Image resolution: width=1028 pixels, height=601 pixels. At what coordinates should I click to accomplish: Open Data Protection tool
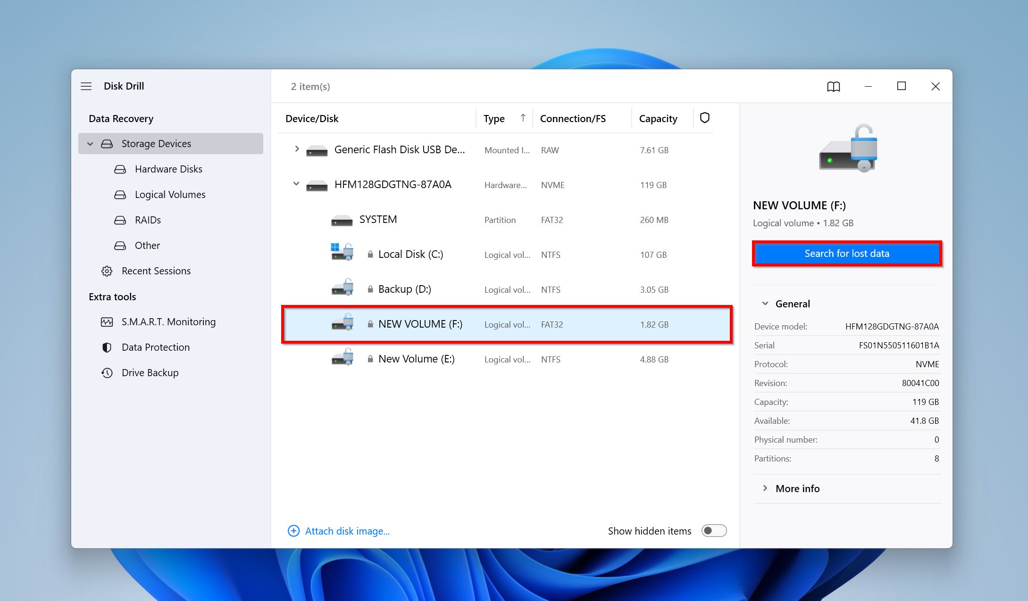[x=156, y=347]
